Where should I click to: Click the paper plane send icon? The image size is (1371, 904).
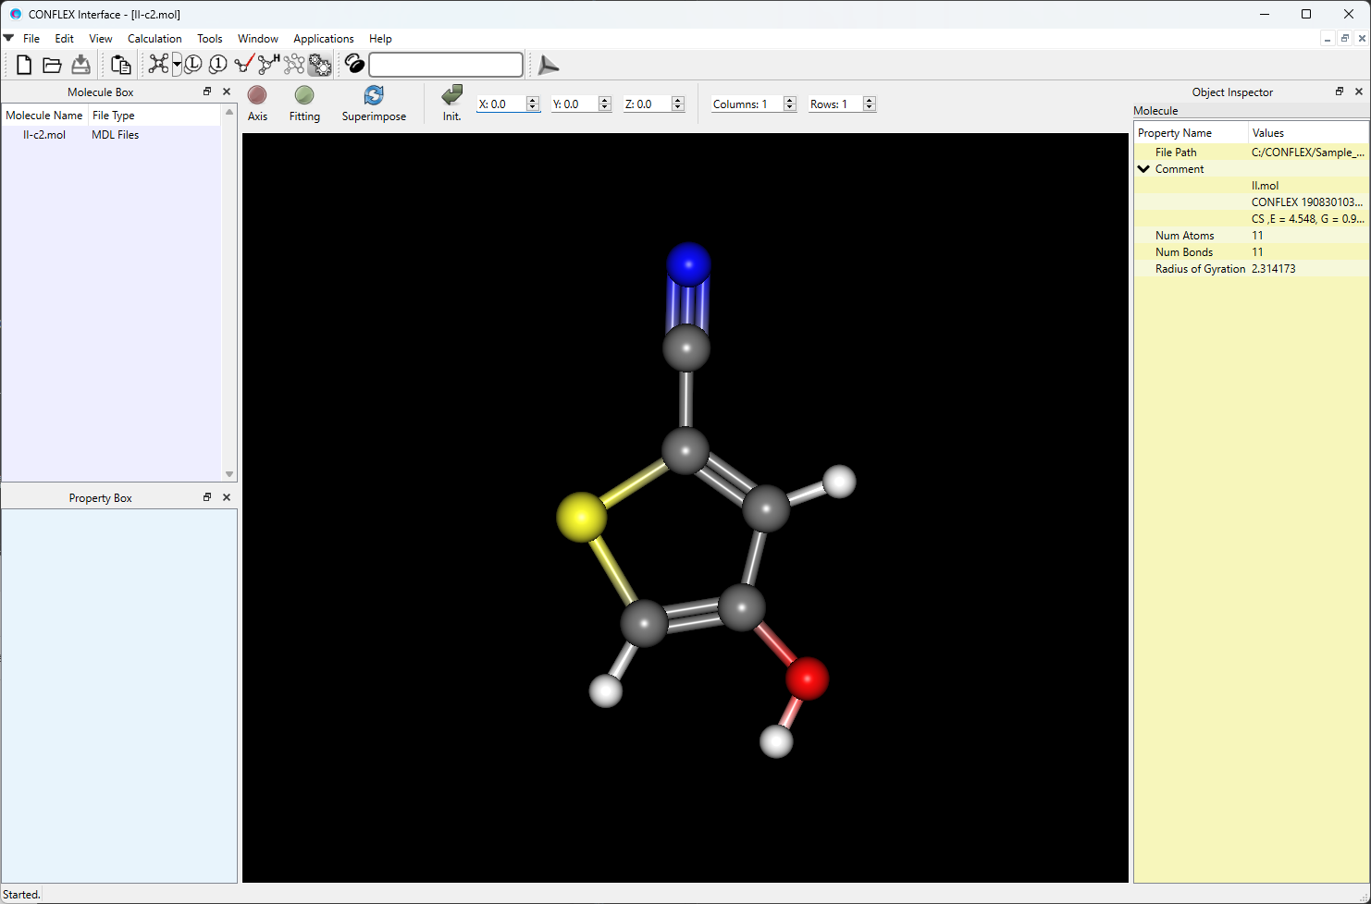[549, 65]
